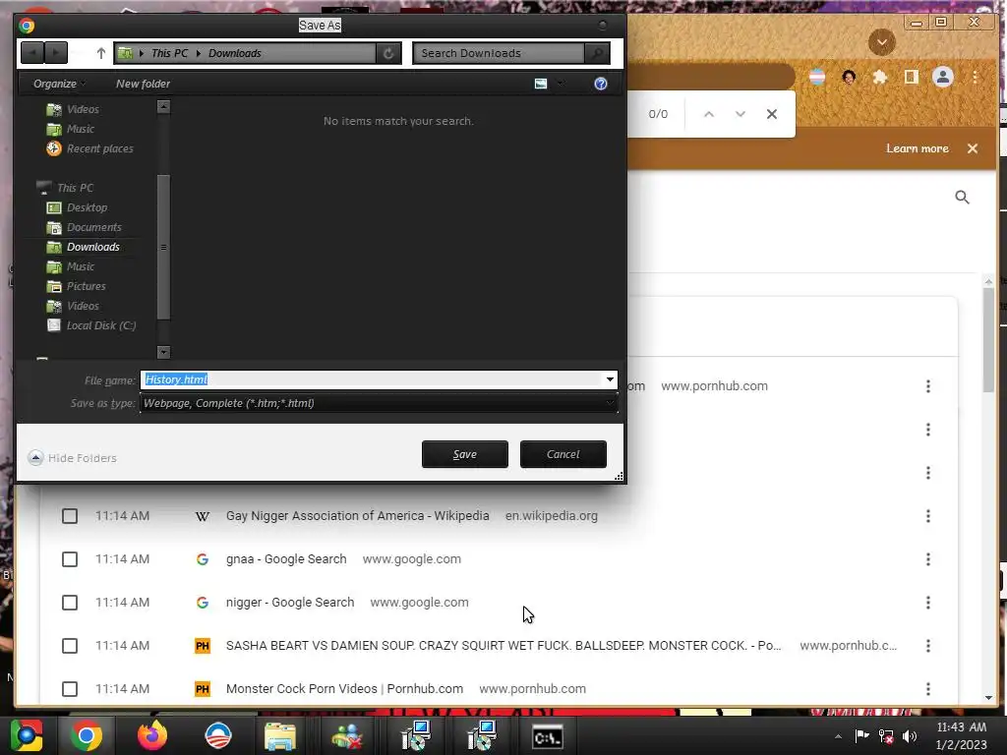Click 'Downloads' in the address path
This screenshot has height=755, width=1007.
tap(234, 53)
